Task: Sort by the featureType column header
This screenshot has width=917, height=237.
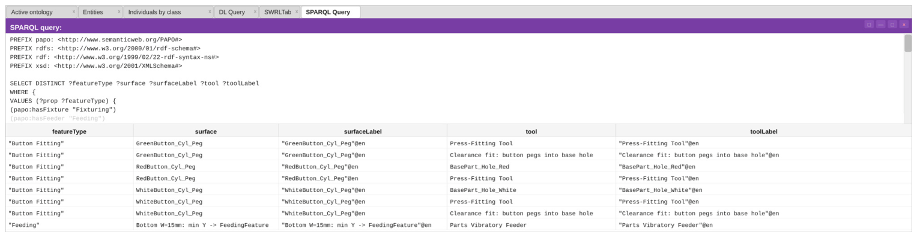Action: click(70, 131)
